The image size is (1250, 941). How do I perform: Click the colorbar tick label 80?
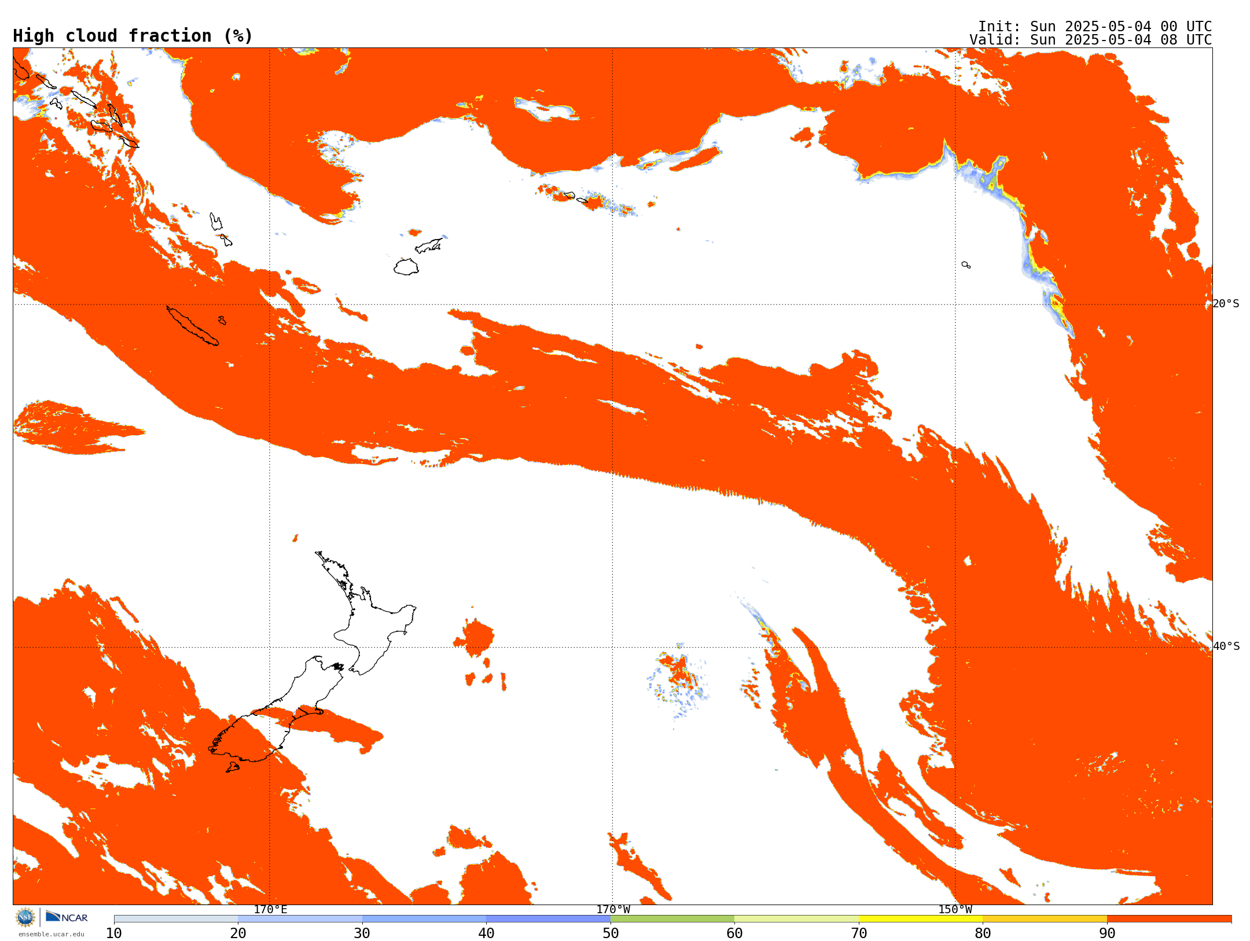(983, 933)
